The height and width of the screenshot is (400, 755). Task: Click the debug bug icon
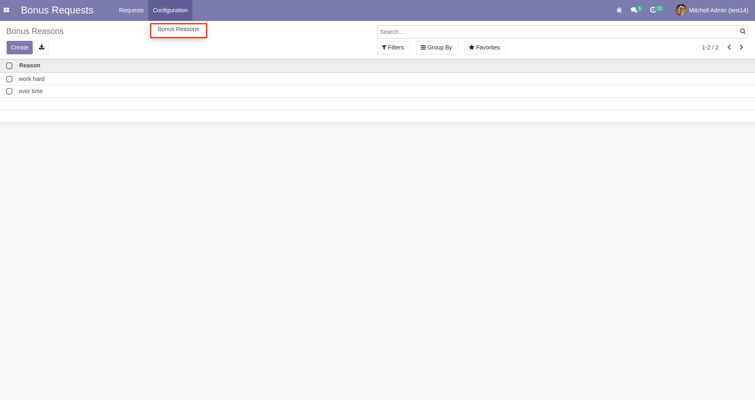click(x=619, y=10)
